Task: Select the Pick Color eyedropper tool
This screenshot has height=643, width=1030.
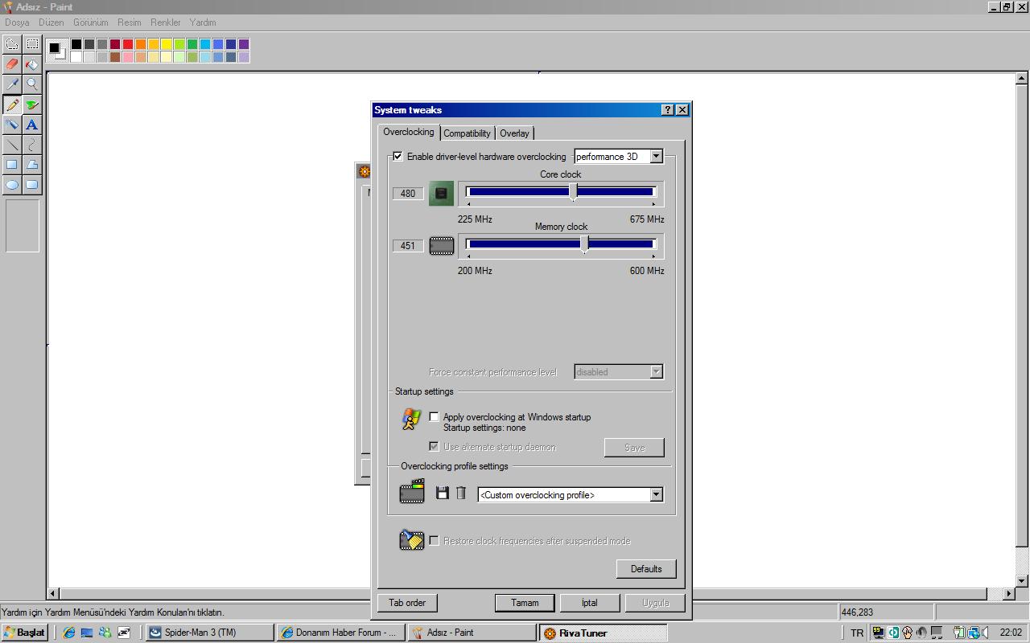Action: click(12, 84)
